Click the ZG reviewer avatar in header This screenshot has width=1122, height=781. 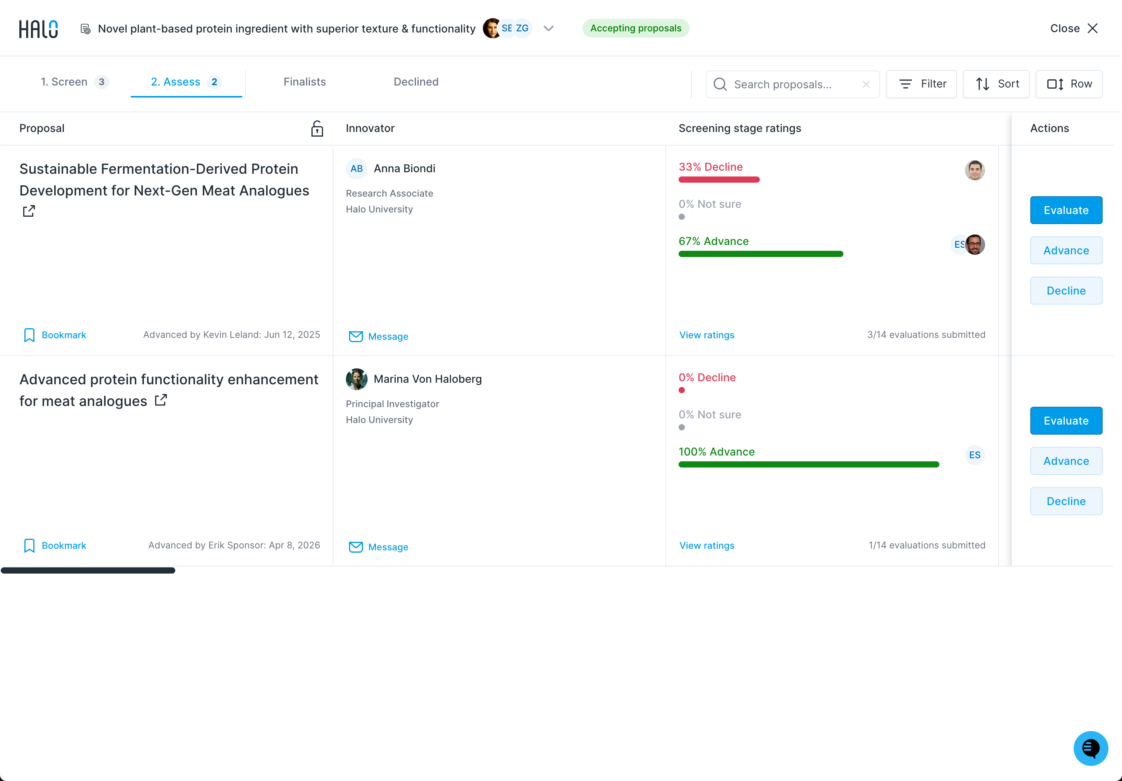[x=522, y=28]
